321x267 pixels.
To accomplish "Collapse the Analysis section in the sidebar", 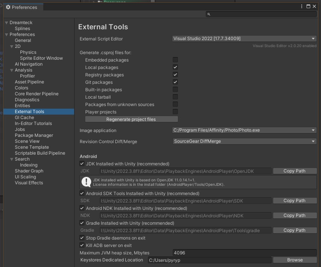I will click(x=12, y=70).
